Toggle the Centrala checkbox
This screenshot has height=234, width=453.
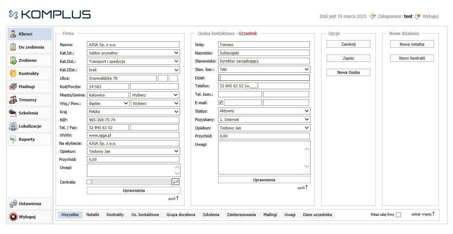(x=89, y=182)
